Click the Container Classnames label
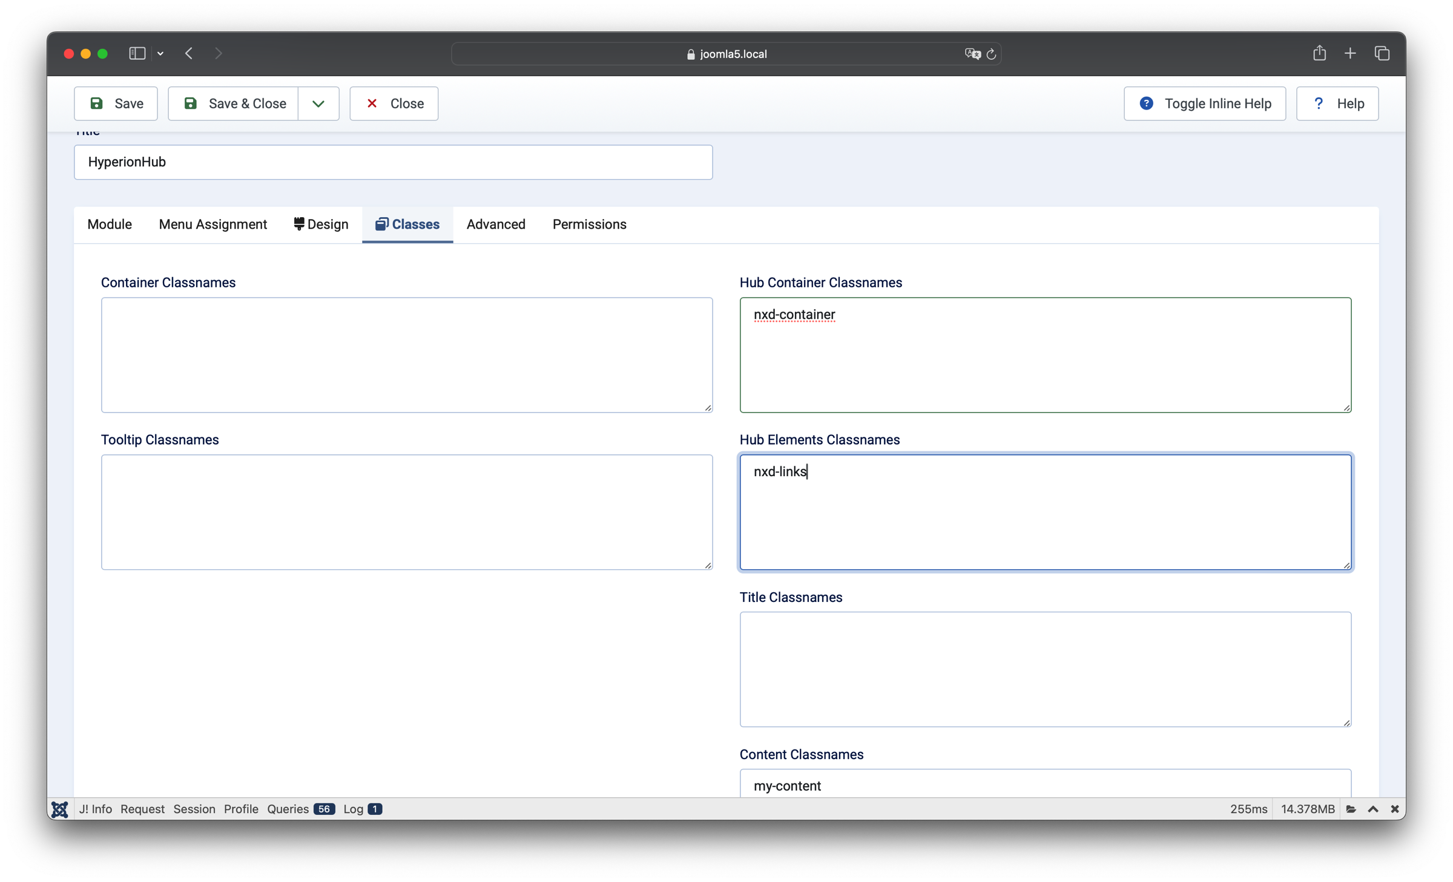The height and width of the screenshot is (882, 1453). 168,283
